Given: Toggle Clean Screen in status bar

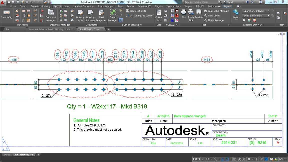Looking at the screenshot, I should (281, 159).
